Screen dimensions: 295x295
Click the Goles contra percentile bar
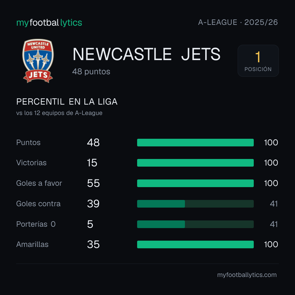click(x=195, y=204)
